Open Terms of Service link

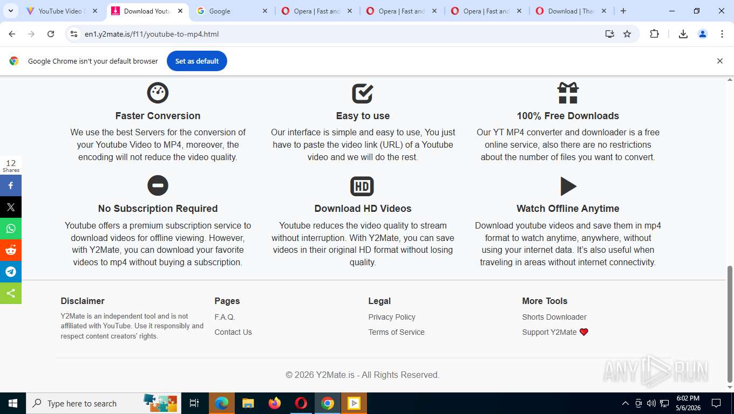tap(397, 332)
